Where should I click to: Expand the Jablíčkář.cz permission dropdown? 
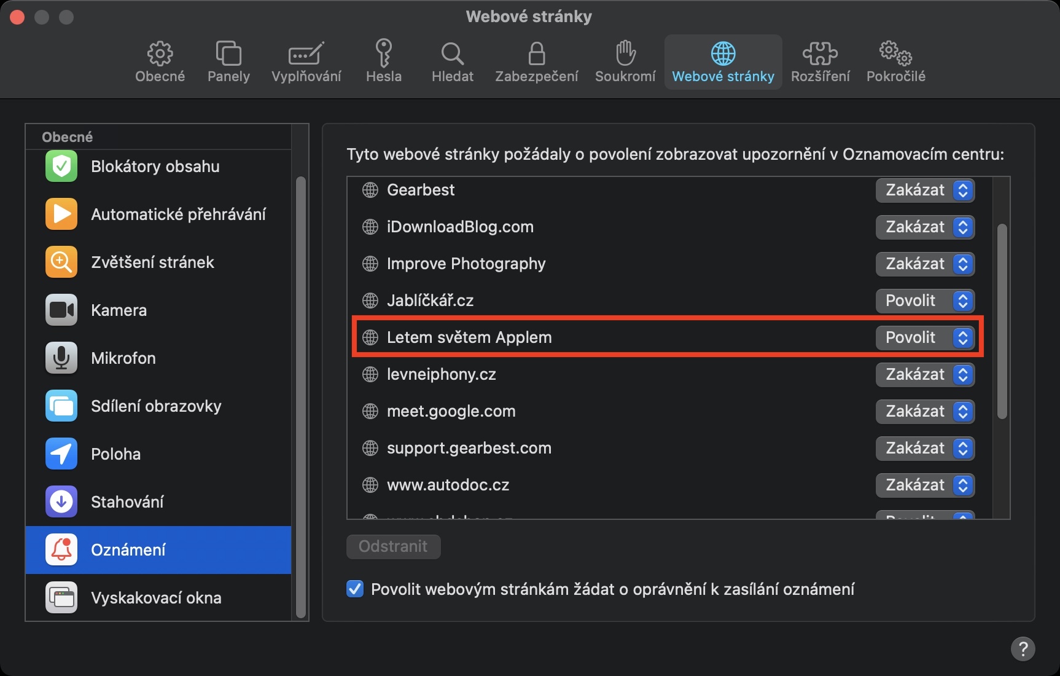[925, 301]
